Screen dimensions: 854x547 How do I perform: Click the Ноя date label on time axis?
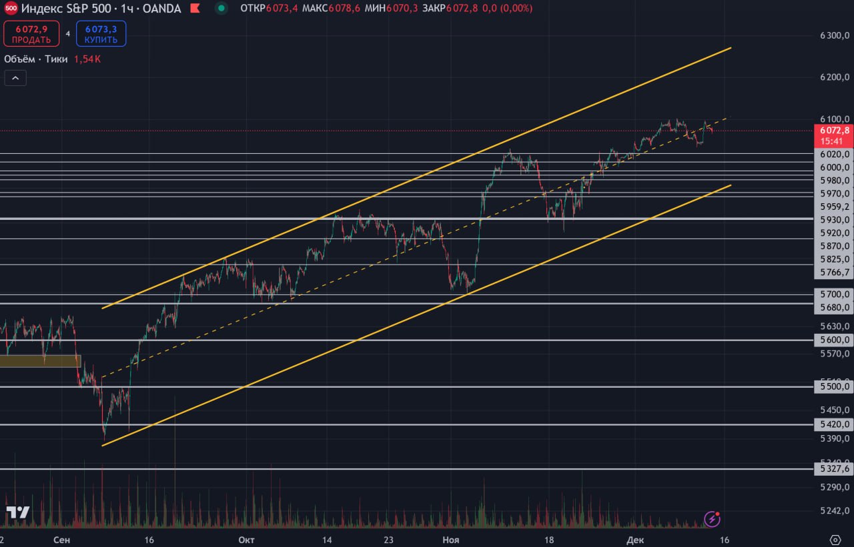click(x=450, y=540)
